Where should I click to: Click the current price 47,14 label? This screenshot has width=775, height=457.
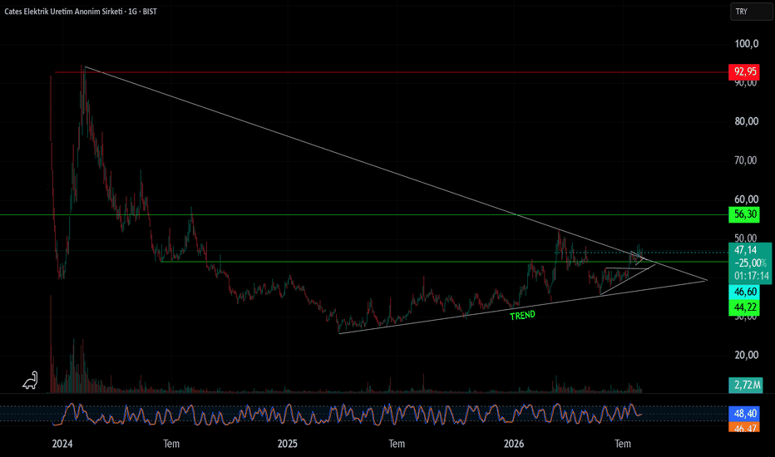[x=745, y=250]
